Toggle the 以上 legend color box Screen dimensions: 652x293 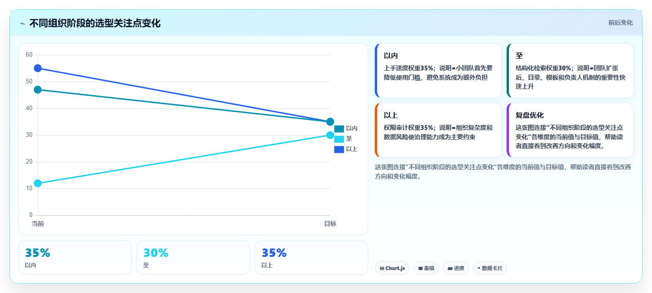pos(339,149)
